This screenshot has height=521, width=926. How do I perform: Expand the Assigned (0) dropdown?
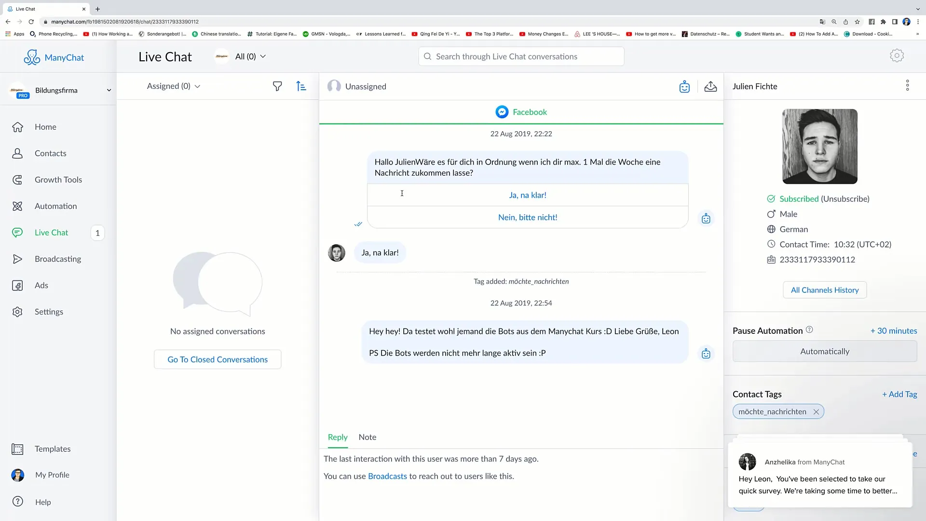tap(174, 86)
